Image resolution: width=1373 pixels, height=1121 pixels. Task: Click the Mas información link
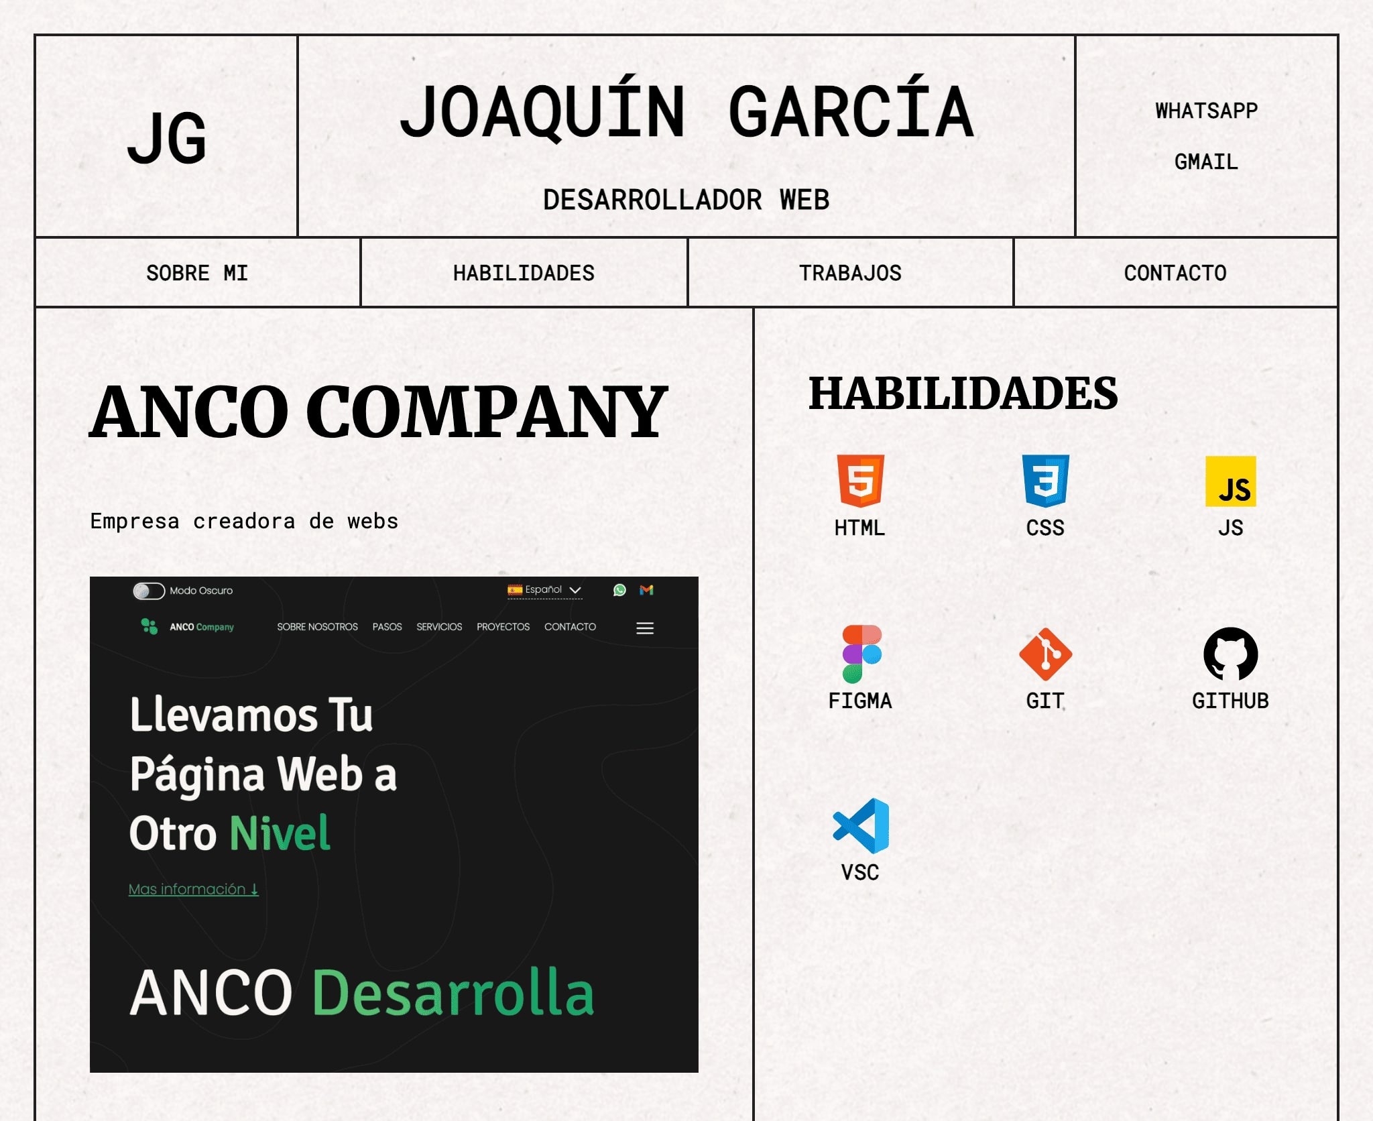[x=194, y=889]
